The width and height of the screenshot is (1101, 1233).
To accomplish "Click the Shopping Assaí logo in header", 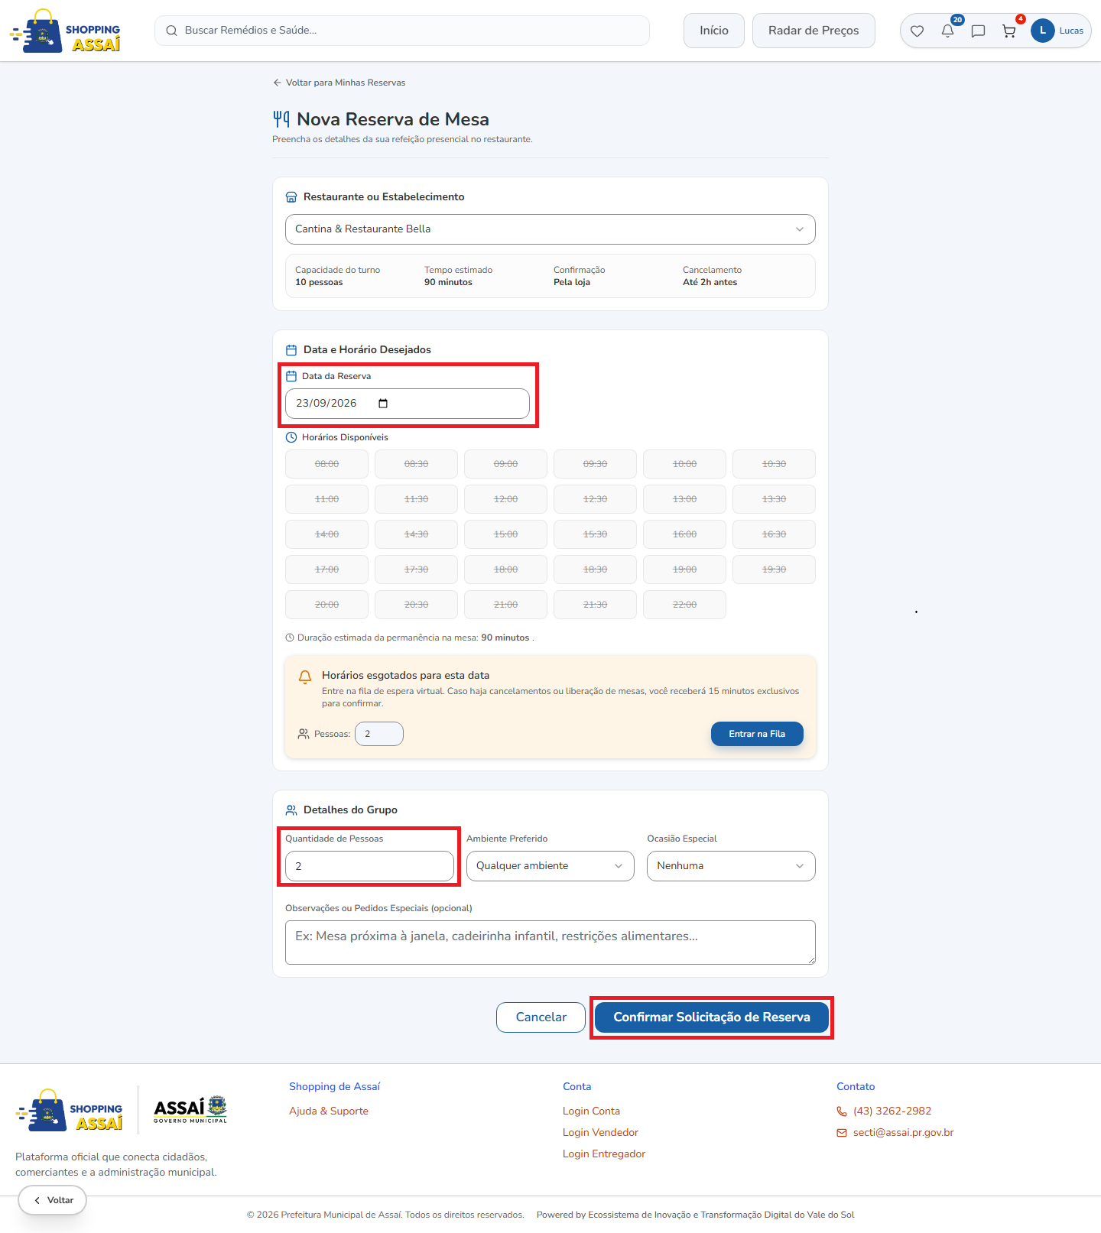I will (65, 31).
